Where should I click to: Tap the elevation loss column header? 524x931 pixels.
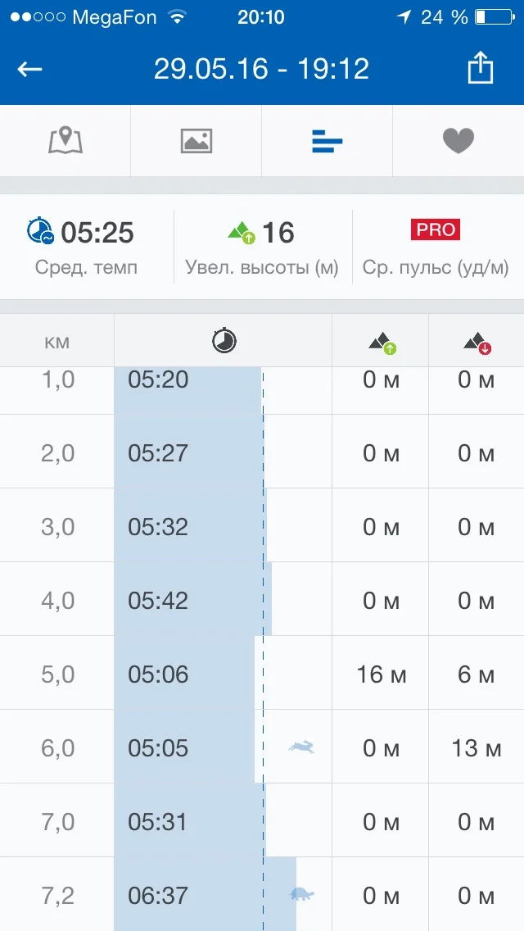477,343
